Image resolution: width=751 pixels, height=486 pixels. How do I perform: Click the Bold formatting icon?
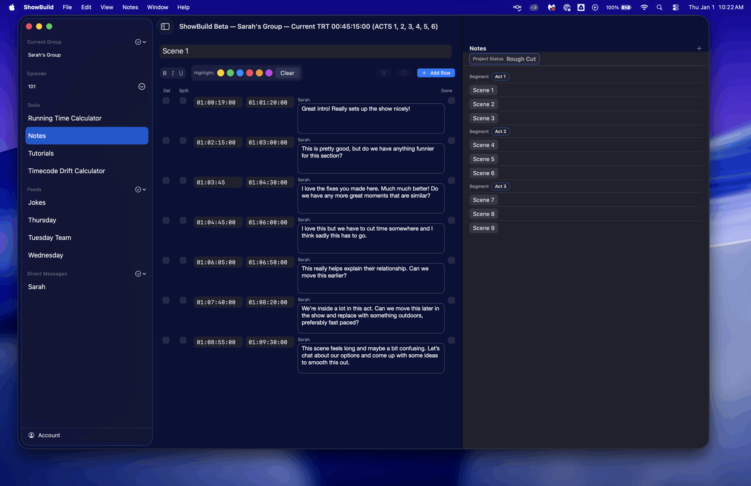tap(164, 73)
